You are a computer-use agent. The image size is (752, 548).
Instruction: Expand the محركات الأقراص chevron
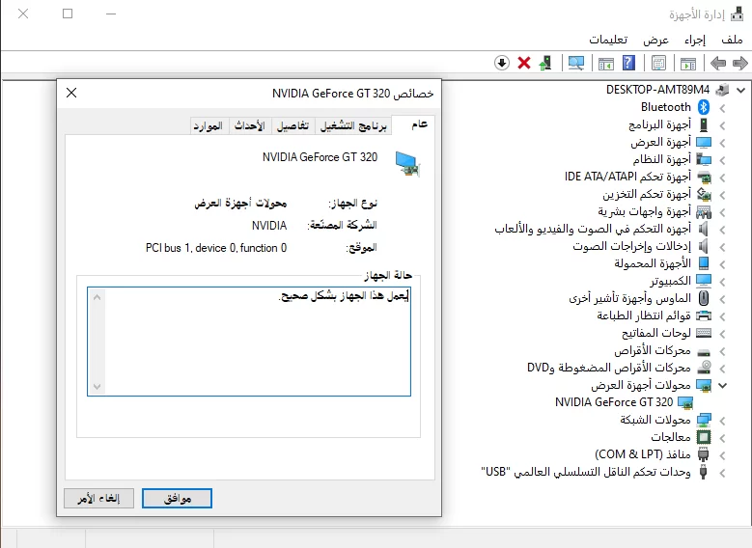coord(723,351)
